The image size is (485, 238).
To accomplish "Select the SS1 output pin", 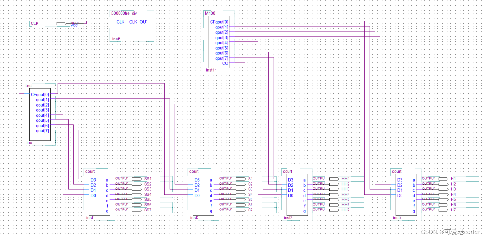I will point(137,179).
